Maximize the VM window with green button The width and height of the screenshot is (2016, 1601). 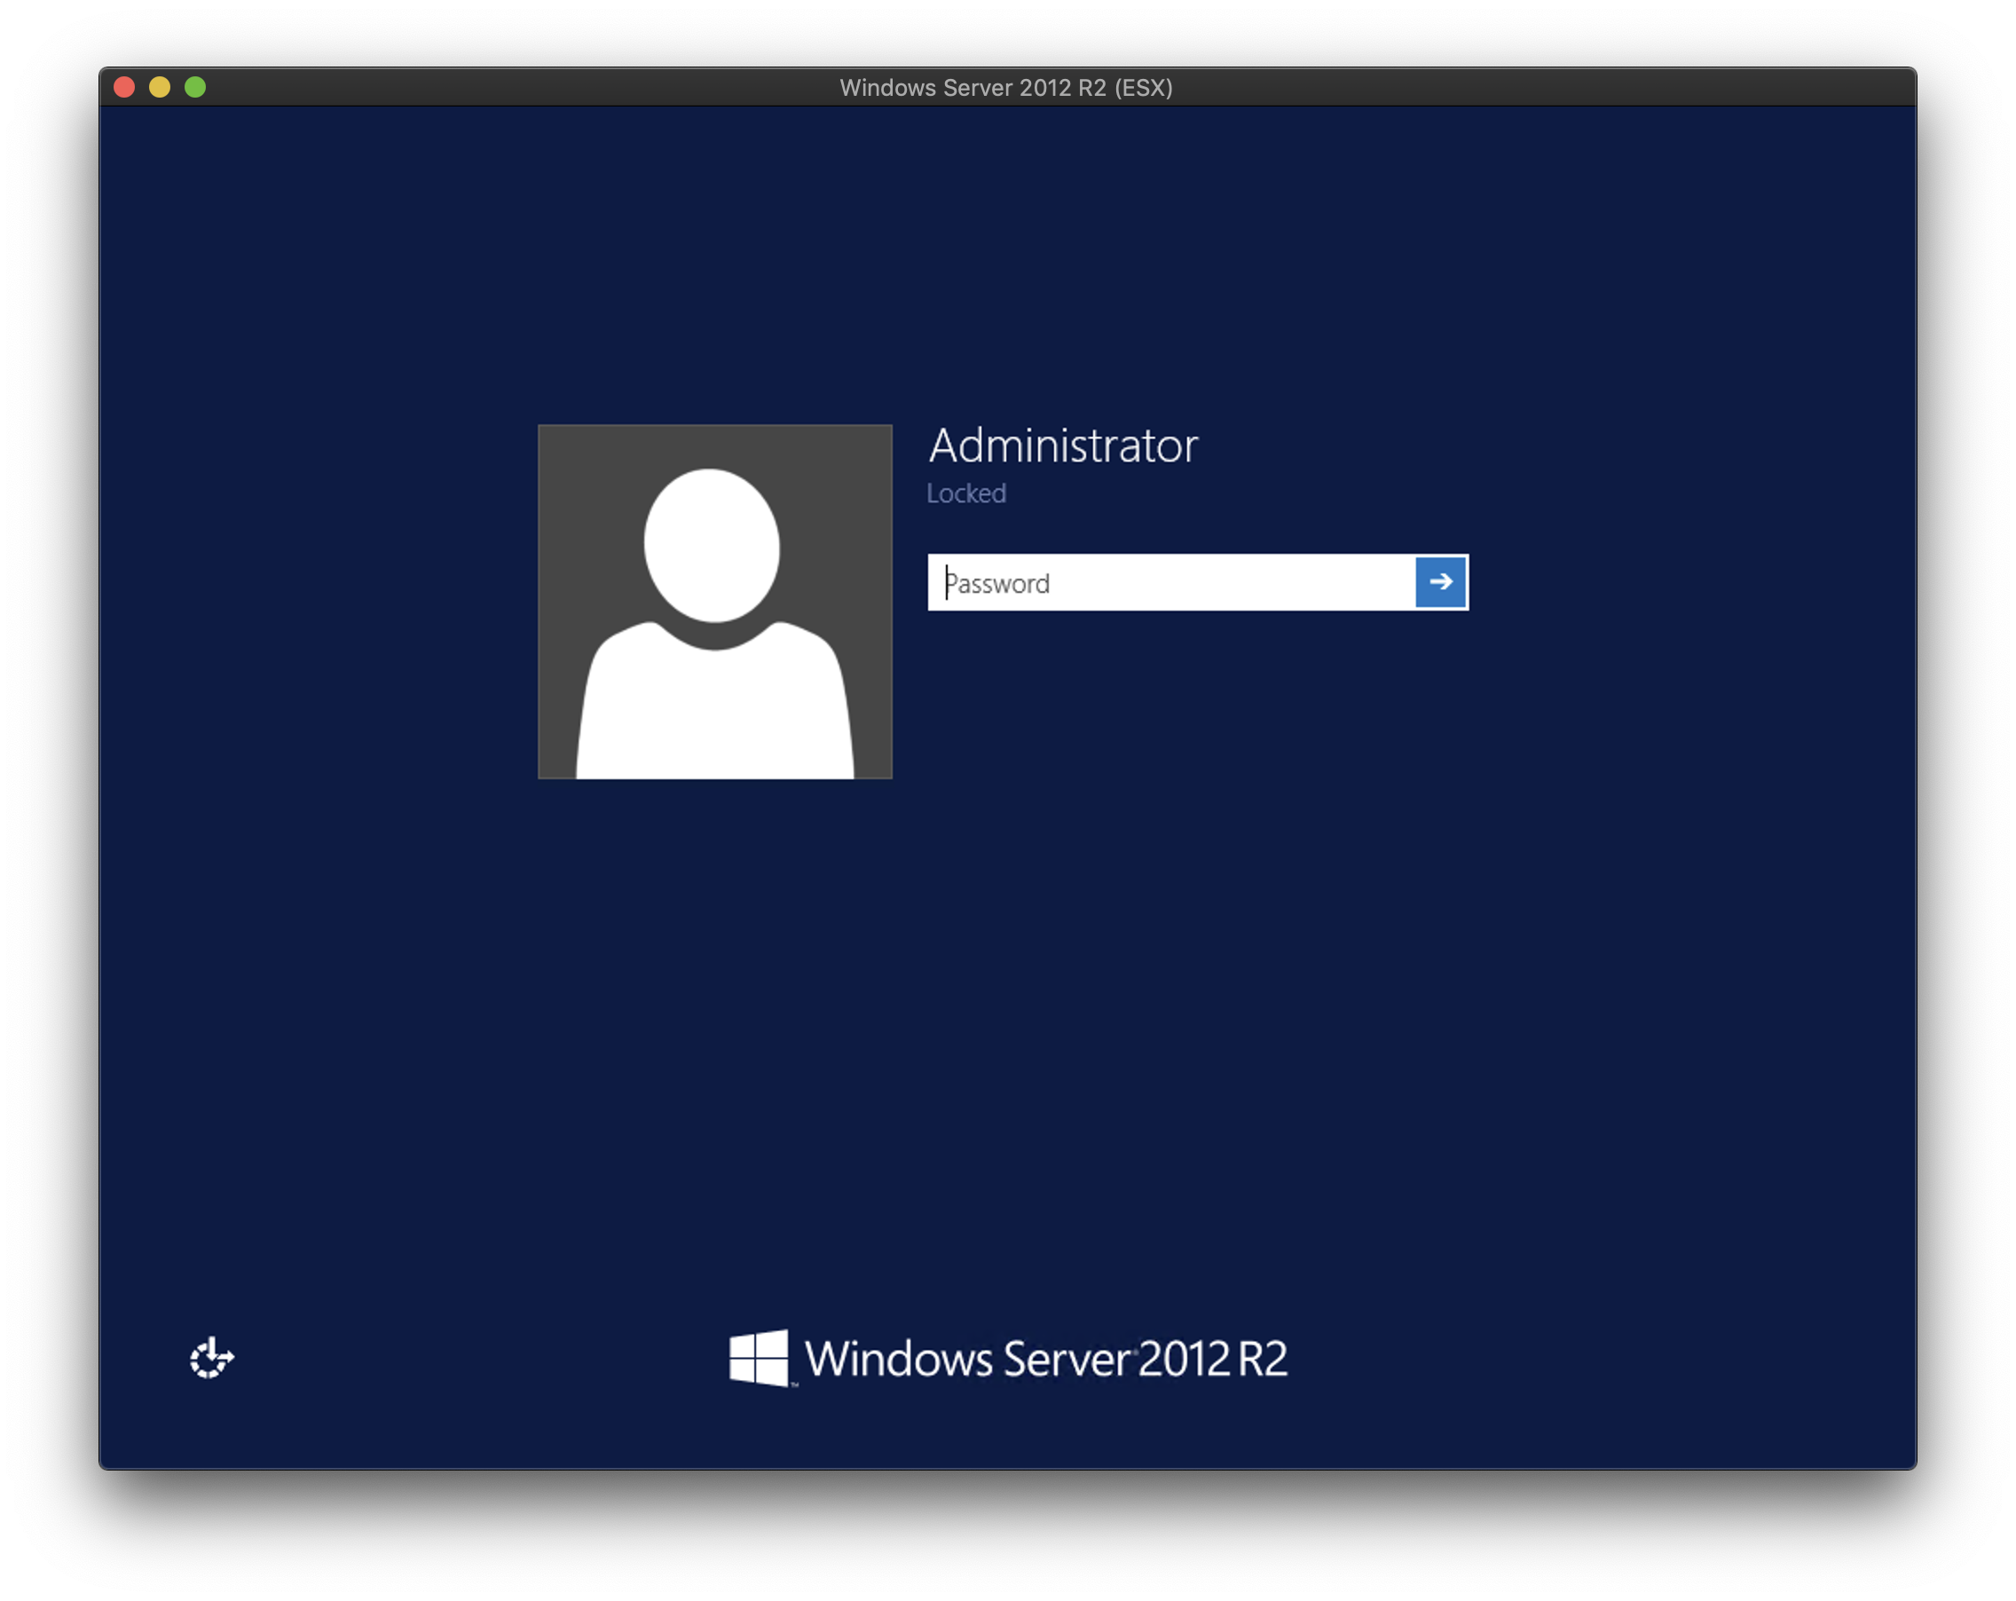click(x=195, y=87)
